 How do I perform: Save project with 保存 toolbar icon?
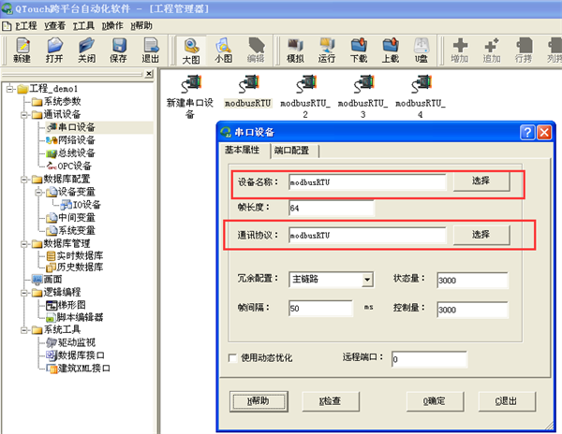118,51
